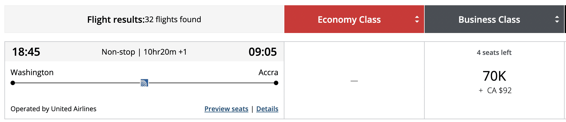Select the Business Class column header
The height and width of the screenshot is (122, 566).
pyautogui.click(x=489, y=19)
